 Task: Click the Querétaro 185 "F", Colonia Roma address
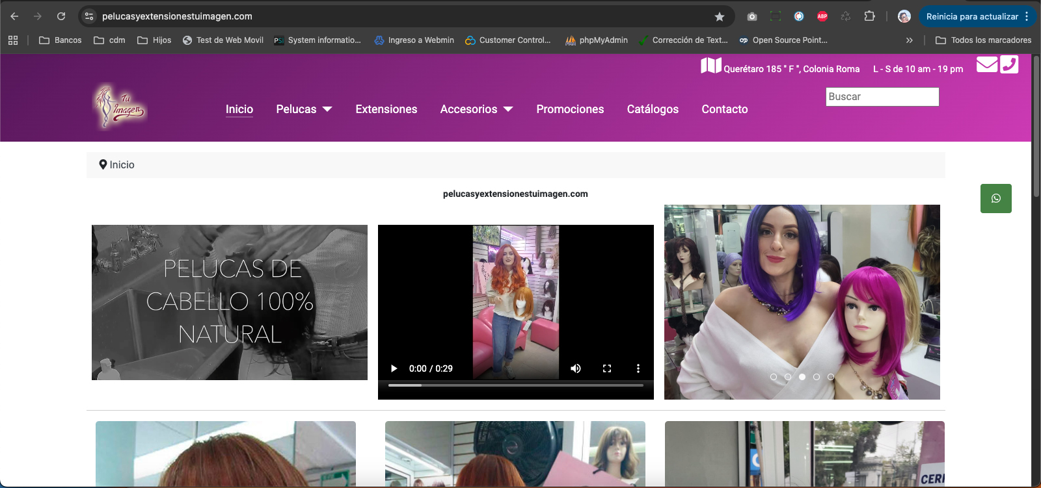click(x=792, y=69)
